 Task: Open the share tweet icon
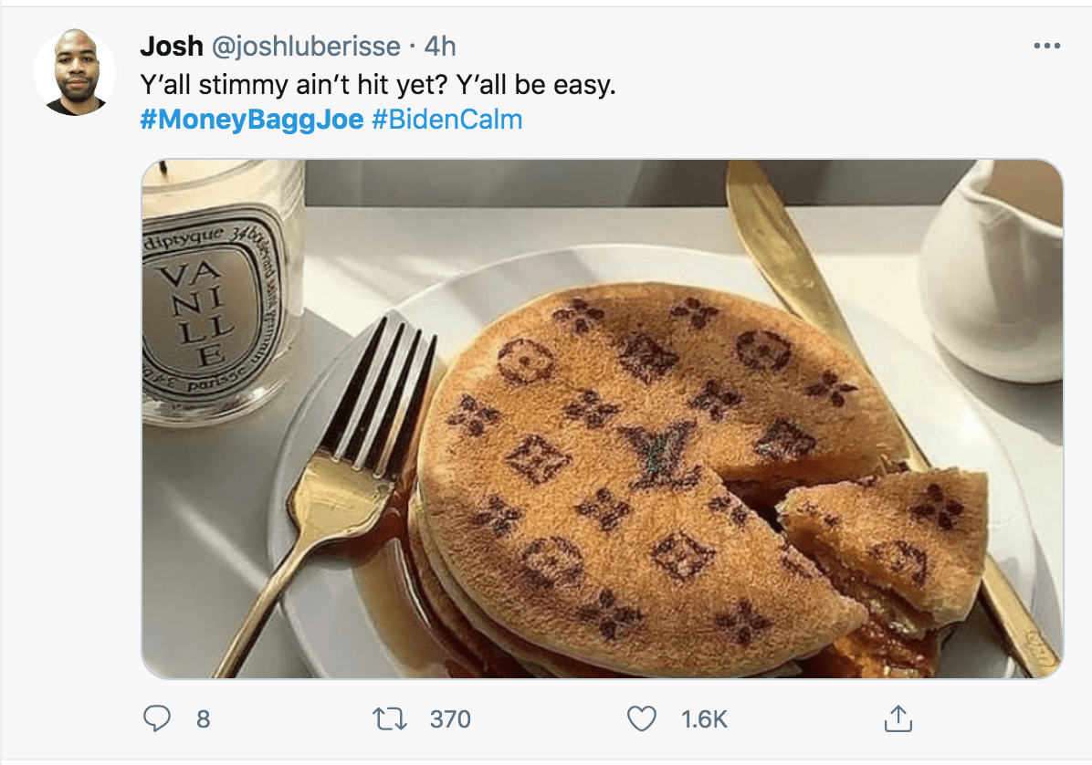898,719
